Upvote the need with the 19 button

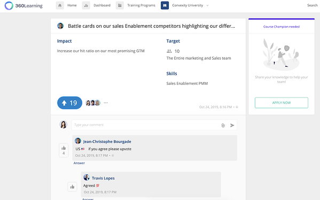(69, 103)
